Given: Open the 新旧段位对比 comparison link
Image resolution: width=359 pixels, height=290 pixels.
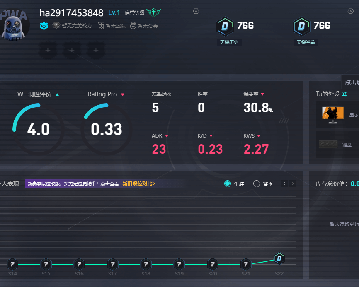Looking at the screenshot, I should coord(138,184).
